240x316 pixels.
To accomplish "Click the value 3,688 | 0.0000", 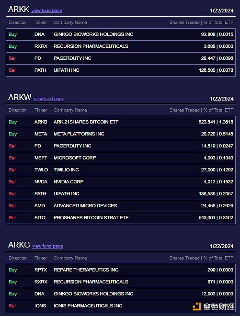I will click(218, 46).
